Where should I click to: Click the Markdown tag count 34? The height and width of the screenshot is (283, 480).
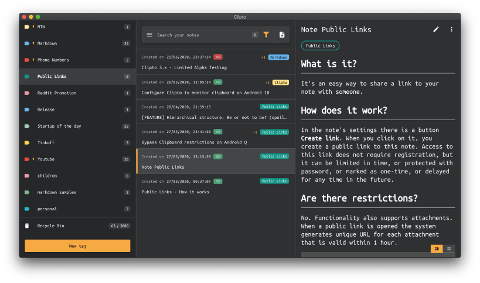pos(126,43)
